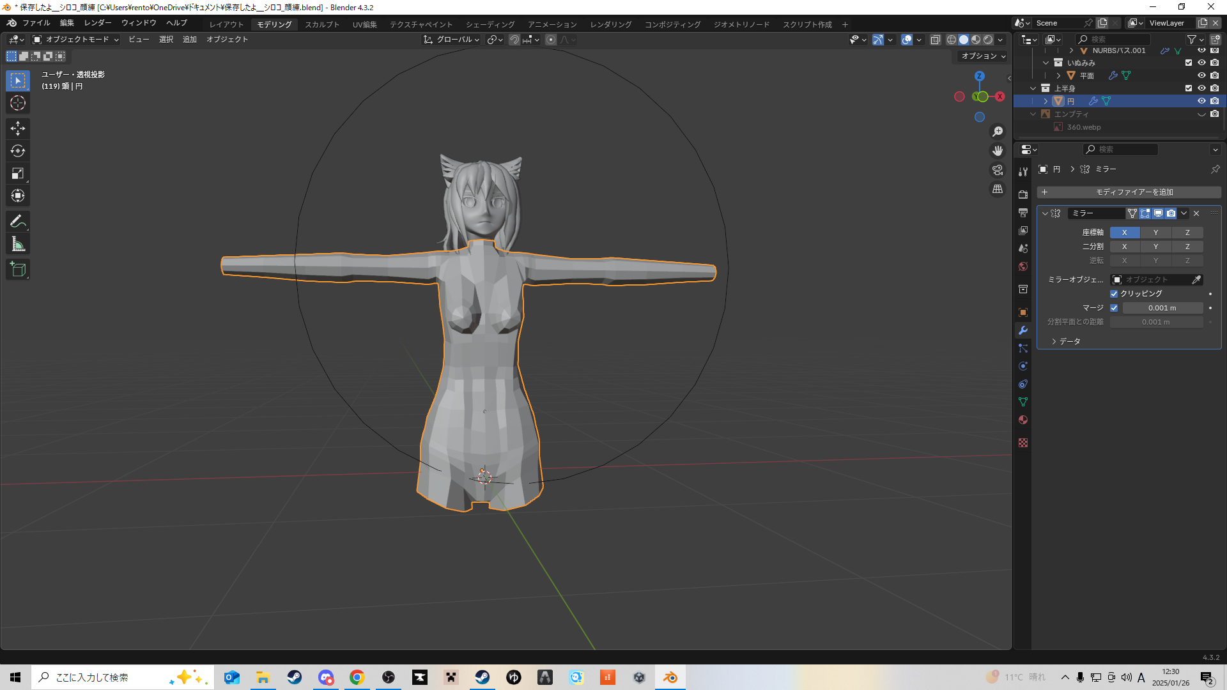
Task: Open the グローバル transform orientation dropdown
Action: coord(452,40)
